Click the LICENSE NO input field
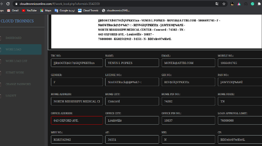The width and height of the screenshot is (262, 146). [x=132, y=82]
